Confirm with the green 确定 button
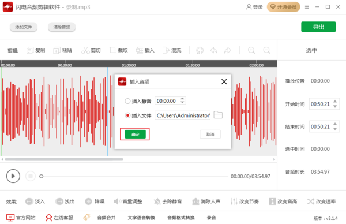The height and width of the screenshot is (224, 346). click(136, 134)
